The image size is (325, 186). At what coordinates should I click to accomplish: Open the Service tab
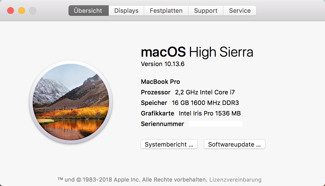coord(240,11)
